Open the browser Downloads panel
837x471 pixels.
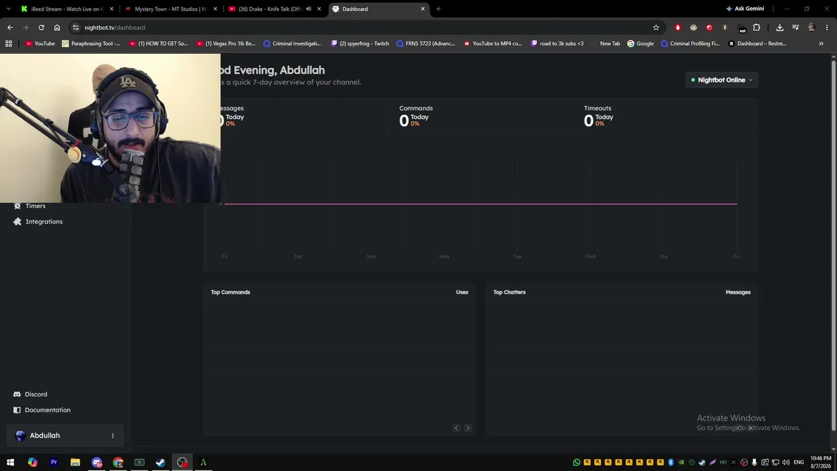coord(779,27)
